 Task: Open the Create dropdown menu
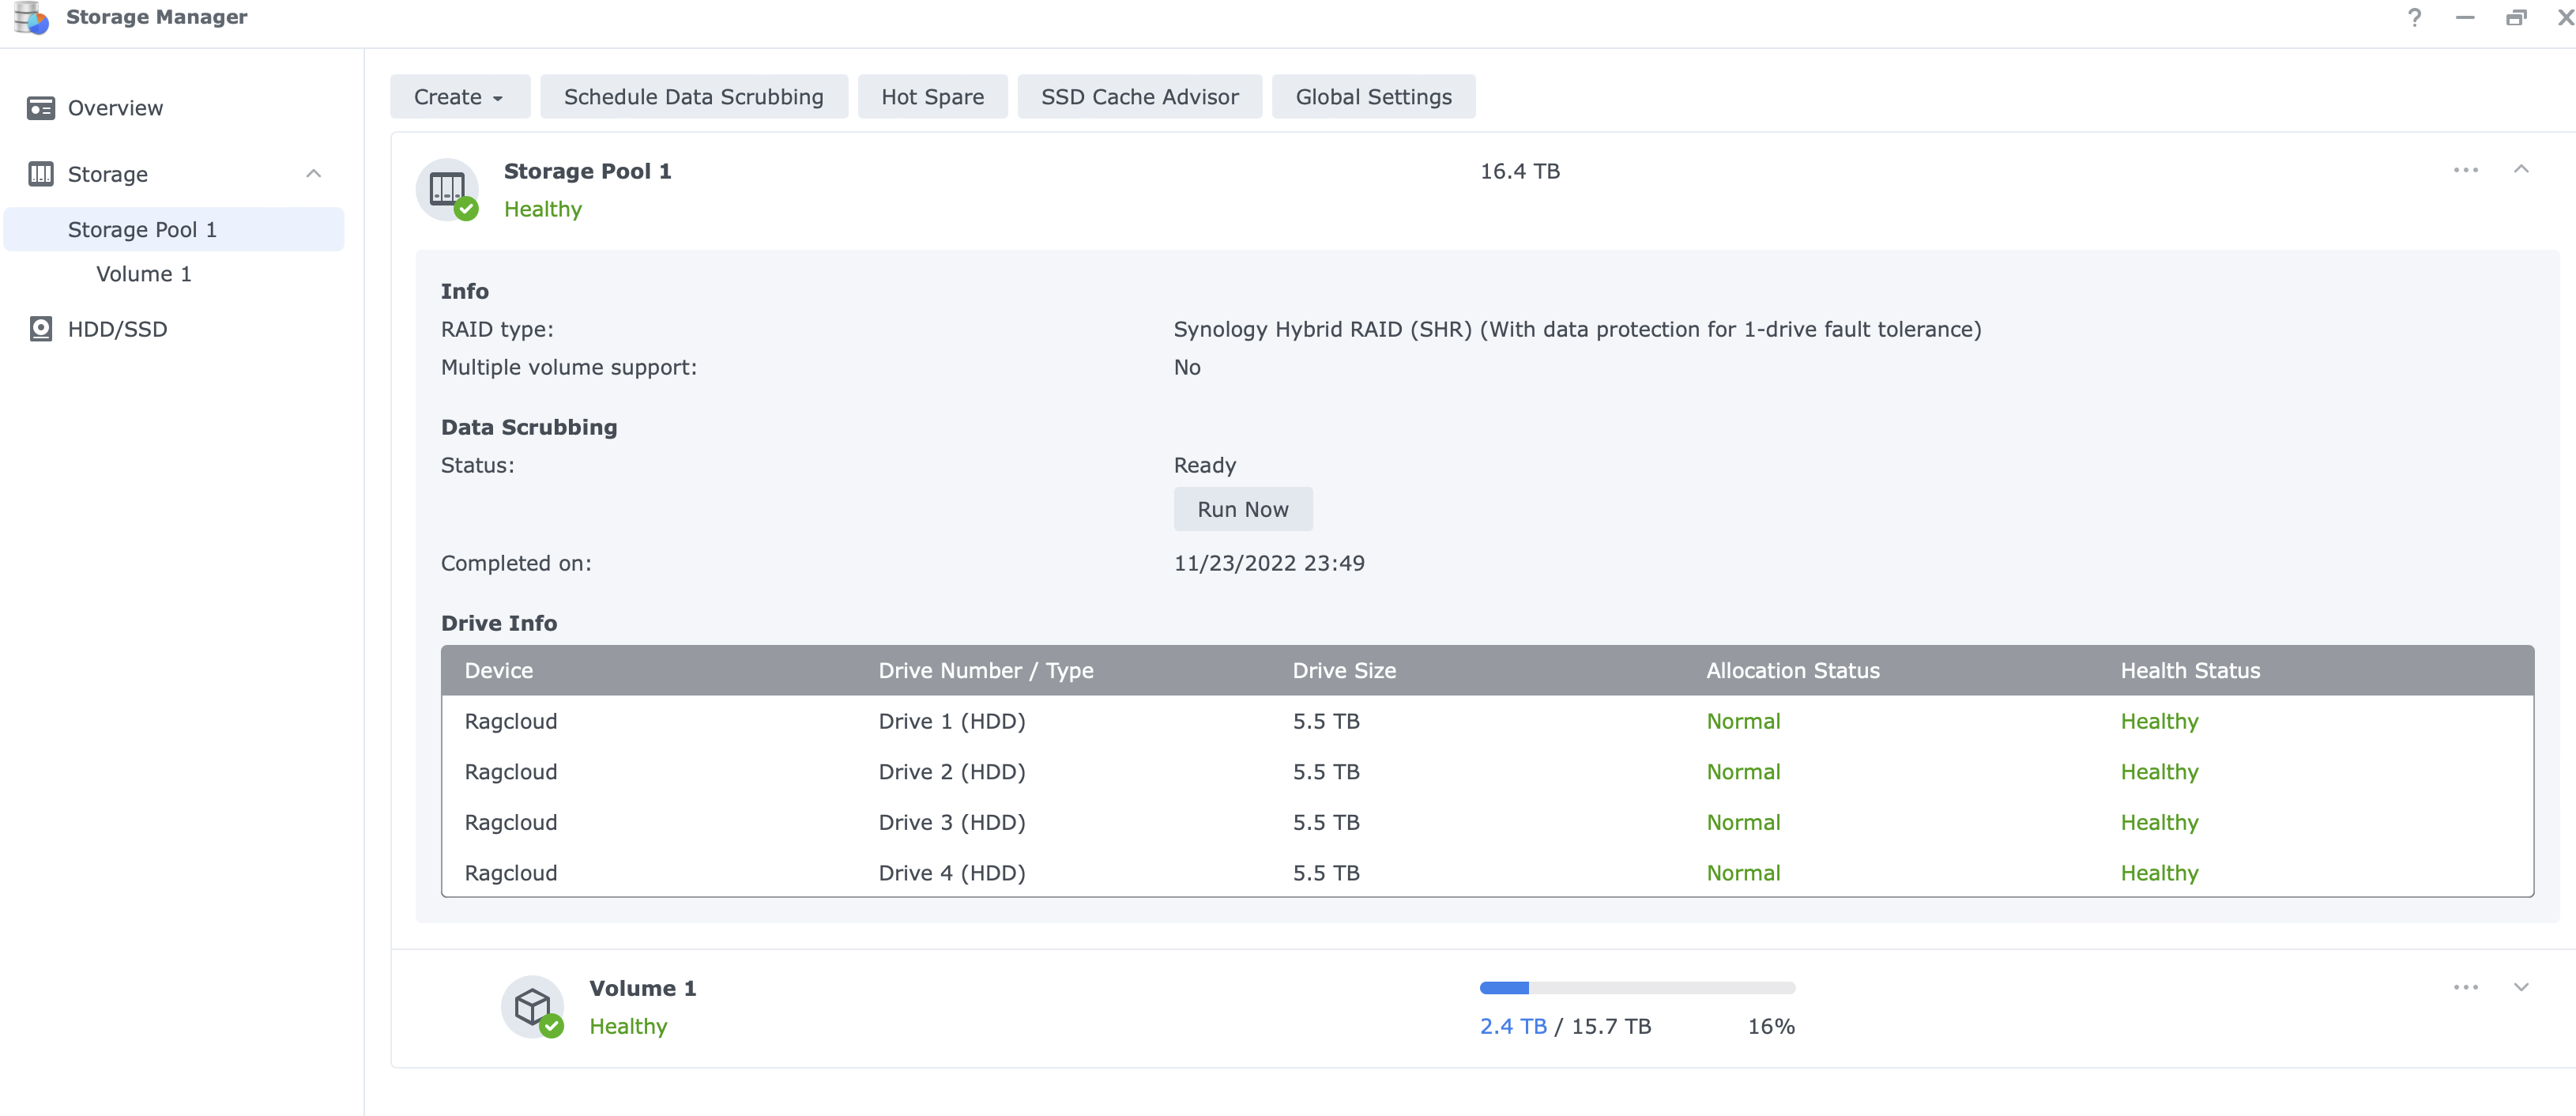459,96
